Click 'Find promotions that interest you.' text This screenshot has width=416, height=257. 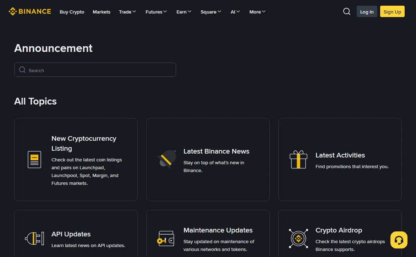tap(352, 167)
